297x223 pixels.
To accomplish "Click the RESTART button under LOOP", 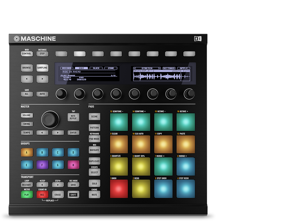I will point(27,185).
